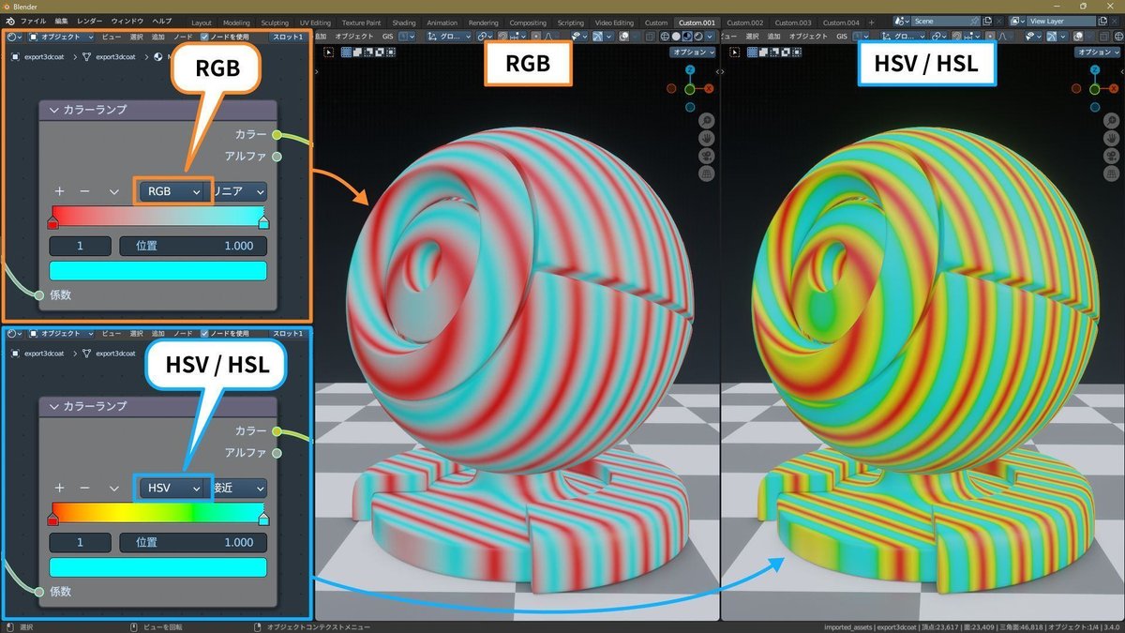Click 位置 1.000 field in bottom color ramp
This screenshot has height=633, width=1125.
tap(193, 542)
